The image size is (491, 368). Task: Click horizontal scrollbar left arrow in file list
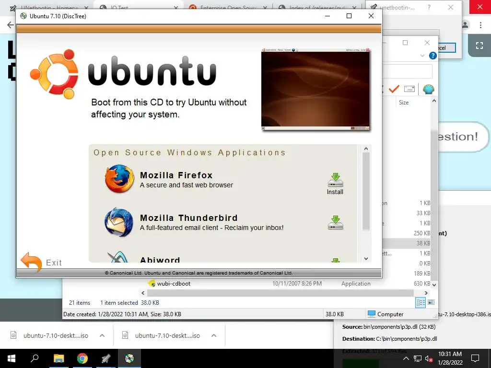143,293
